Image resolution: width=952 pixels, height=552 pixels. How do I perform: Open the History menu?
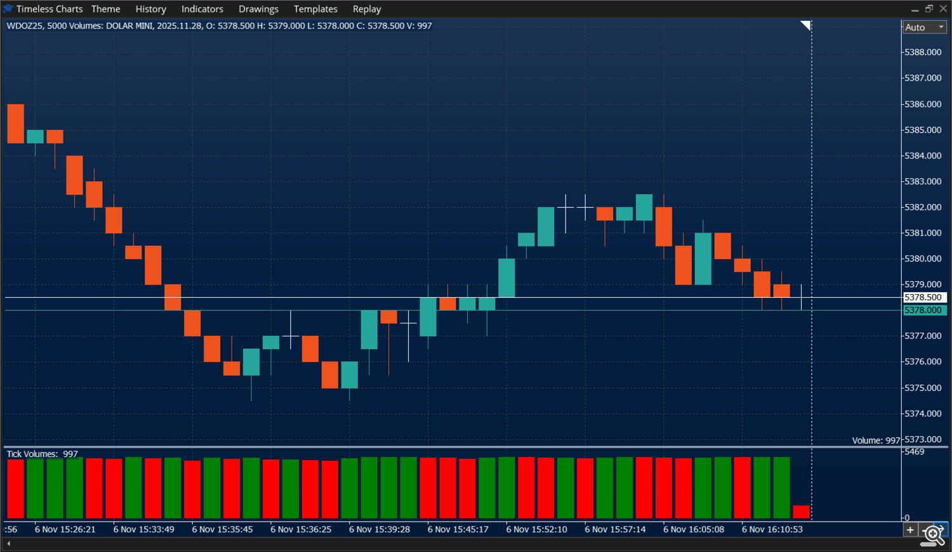(150, 9)
